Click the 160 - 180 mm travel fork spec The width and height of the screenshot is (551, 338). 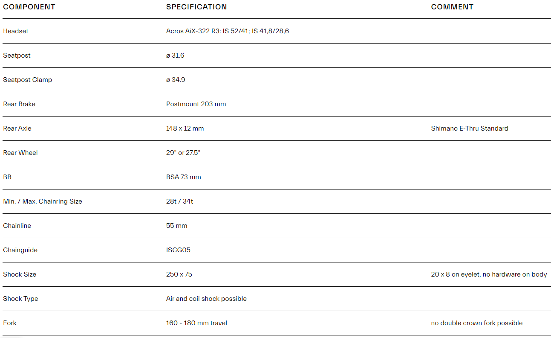point(196,323)
